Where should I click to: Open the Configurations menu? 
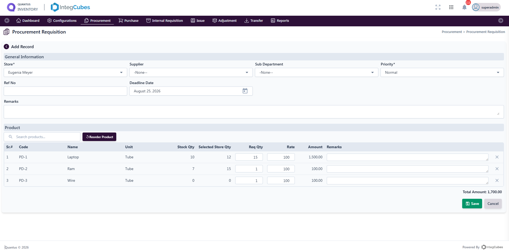[62, 20]
